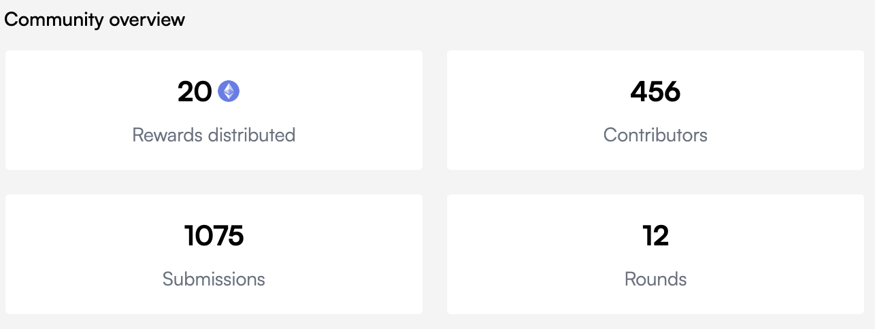Click gray gap between Submissions and Rounds cards
Screen dimensions: 875x329
(435, 254)
